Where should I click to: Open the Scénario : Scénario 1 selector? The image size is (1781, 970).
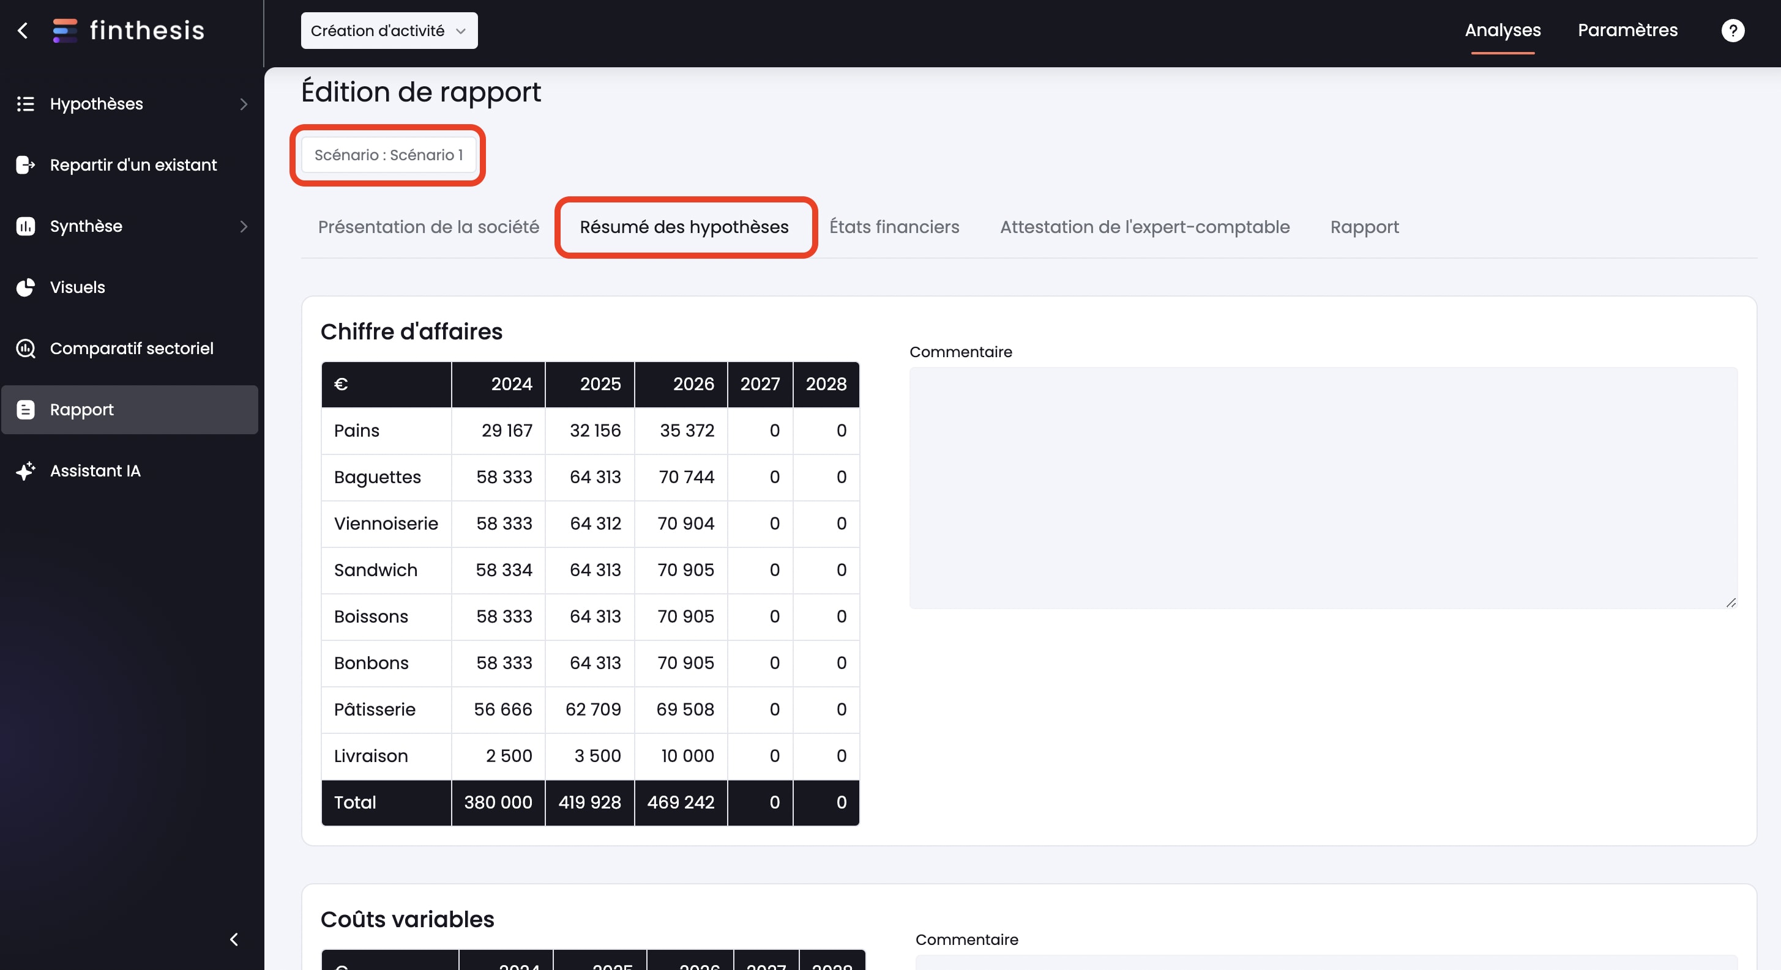tap(389, 155)
